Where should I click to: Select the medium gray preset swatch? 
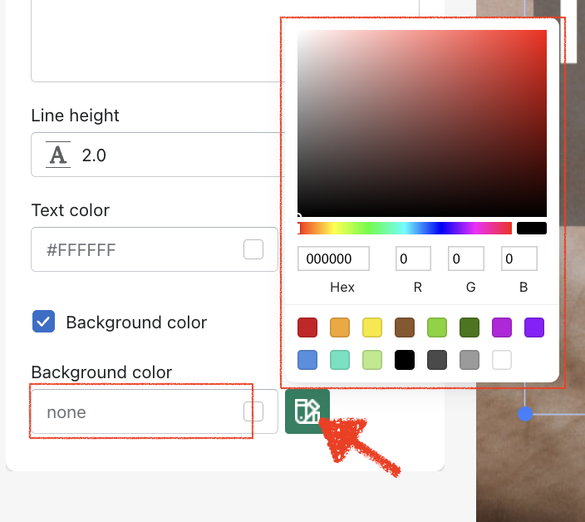(469, 360)
